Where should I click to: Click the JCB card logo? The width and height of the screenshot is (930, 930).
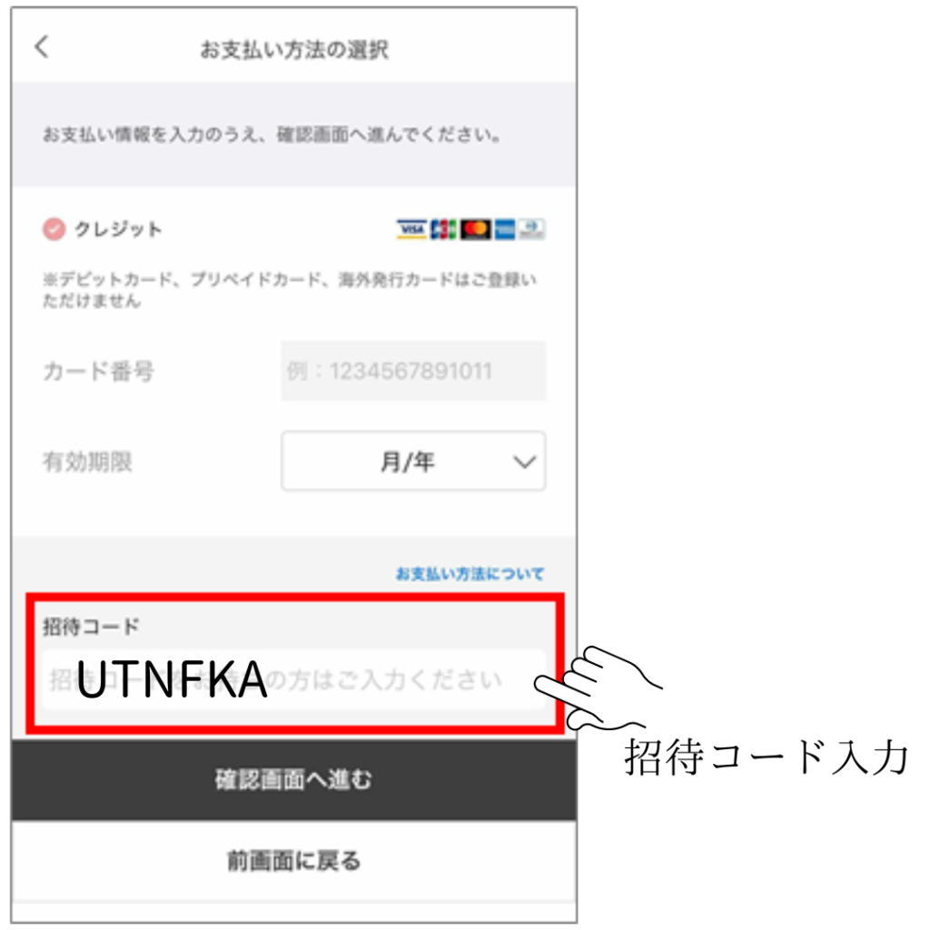tap(443, 229)
